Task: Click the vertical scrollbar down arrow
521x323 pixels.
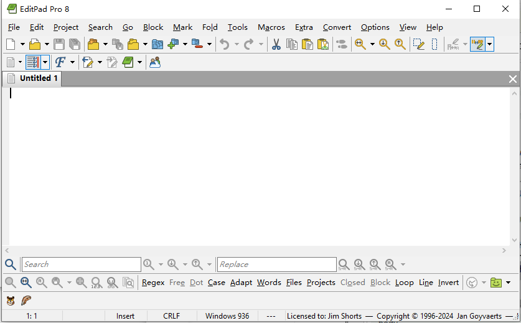Action: tap(514, 240)
